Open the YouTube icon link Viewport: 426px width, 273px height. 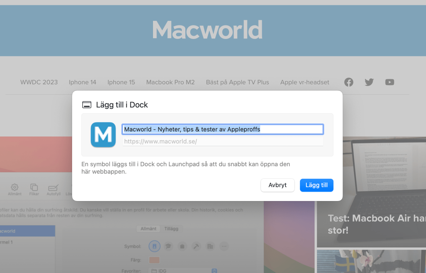pos(389,82)
